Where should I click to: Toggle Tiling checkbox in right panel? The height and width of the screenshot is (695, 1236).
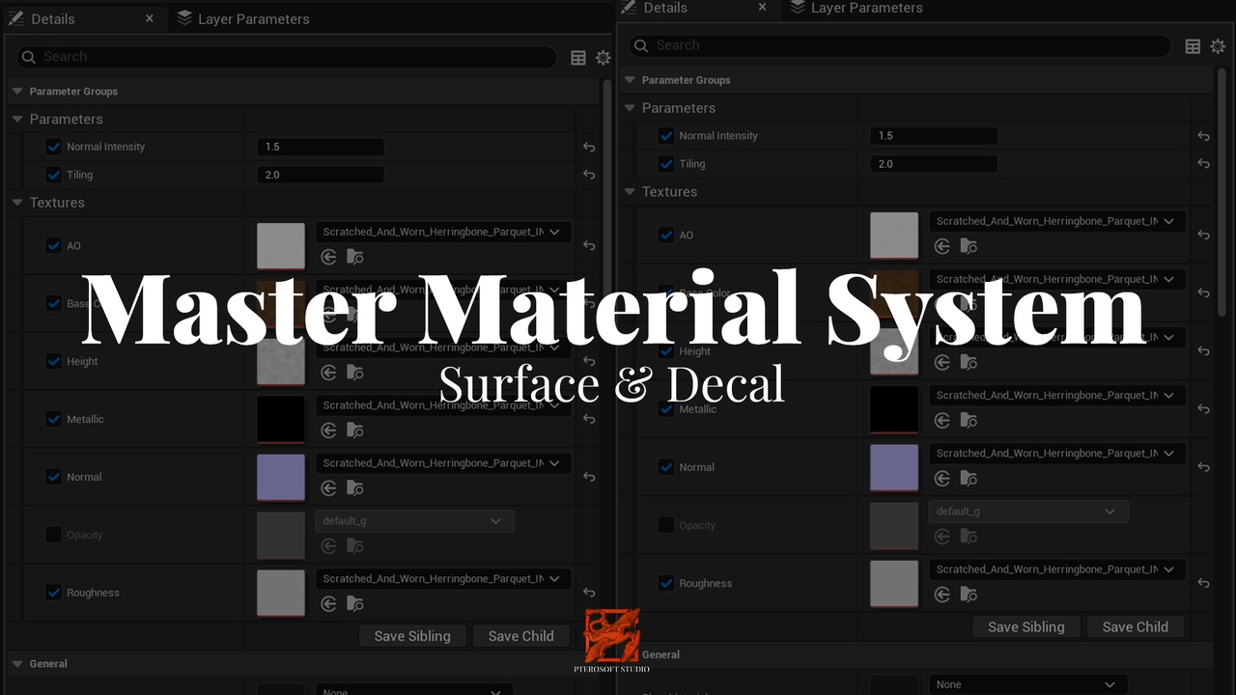(x=666, y=164)
